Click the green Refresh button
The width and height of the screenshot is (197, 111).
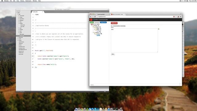click(92, 23)
